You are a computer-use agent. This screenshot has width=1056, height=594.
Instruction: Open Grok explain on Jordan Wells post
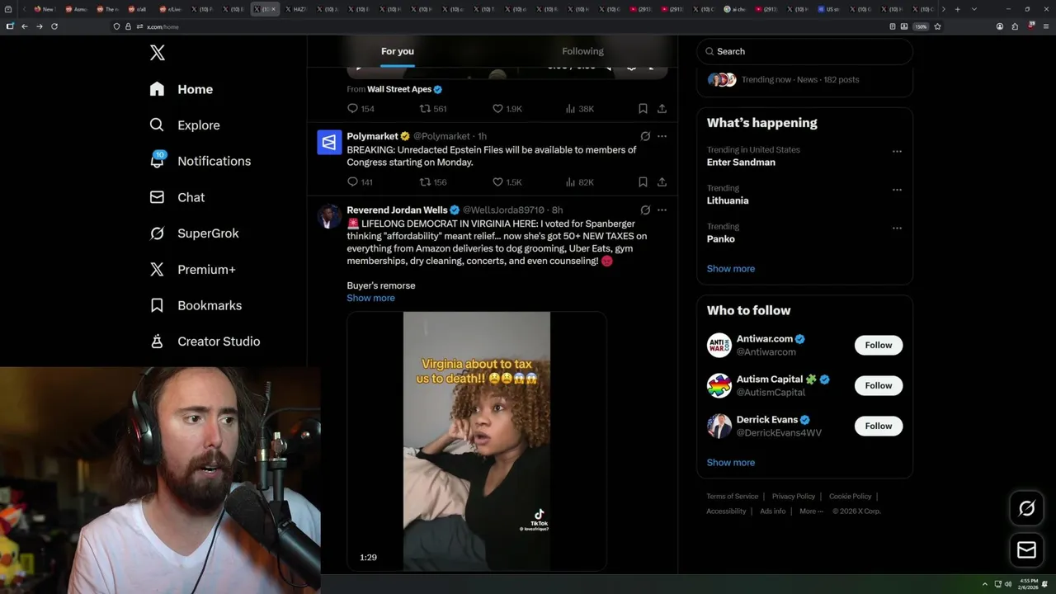click(645, 210)
